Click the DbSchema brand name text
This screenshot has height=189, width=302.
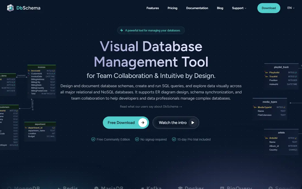pyautogui.click(x=28, y=8)
